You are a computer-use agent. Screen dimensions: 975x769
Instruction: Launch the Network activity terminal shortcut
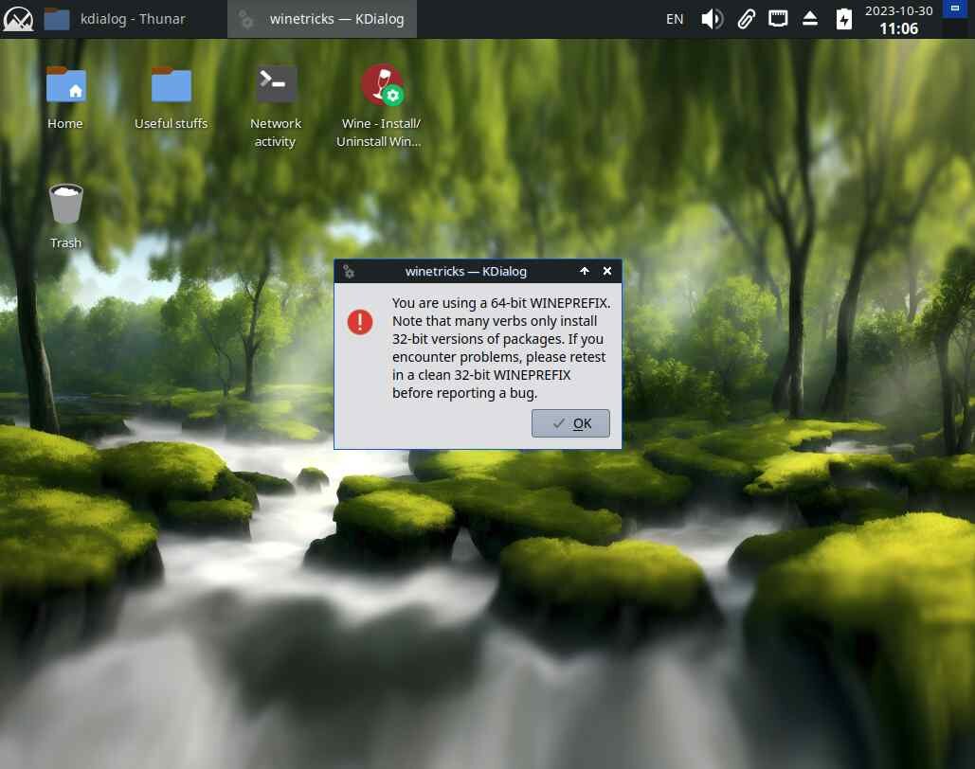tap(276, 106)
